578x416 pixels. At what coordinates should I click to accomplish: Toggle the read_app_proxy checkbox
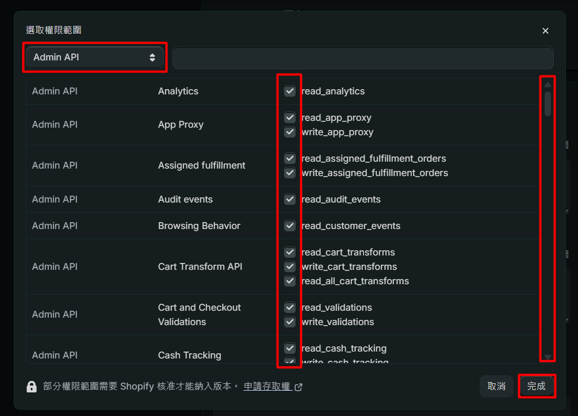[290, 117]
